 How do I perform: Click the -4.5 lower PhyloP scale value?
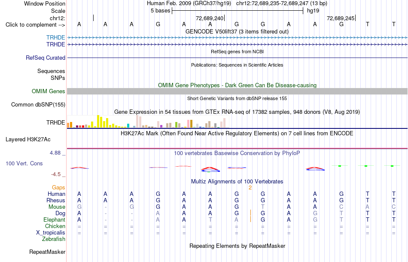point(56,174)
